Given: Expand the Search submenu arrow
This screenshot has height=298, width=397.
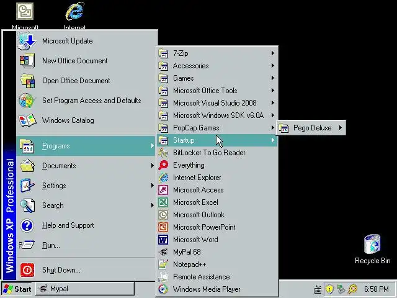Looking at the screenshot, I should point(152,205).
